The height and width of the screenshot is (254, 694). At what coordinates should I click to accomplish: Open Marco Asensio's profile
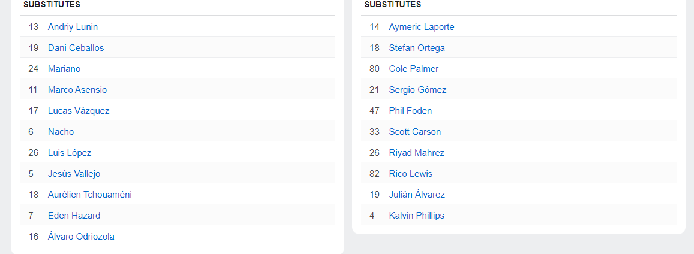(77, 90)
